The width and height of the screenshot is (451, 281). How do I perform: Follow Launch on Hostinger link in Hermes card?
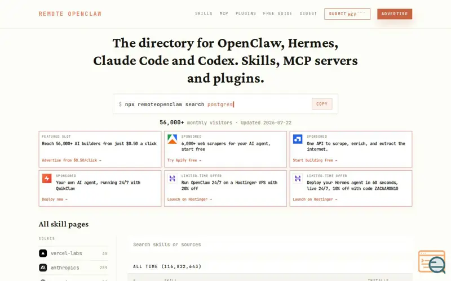(315, 200)
